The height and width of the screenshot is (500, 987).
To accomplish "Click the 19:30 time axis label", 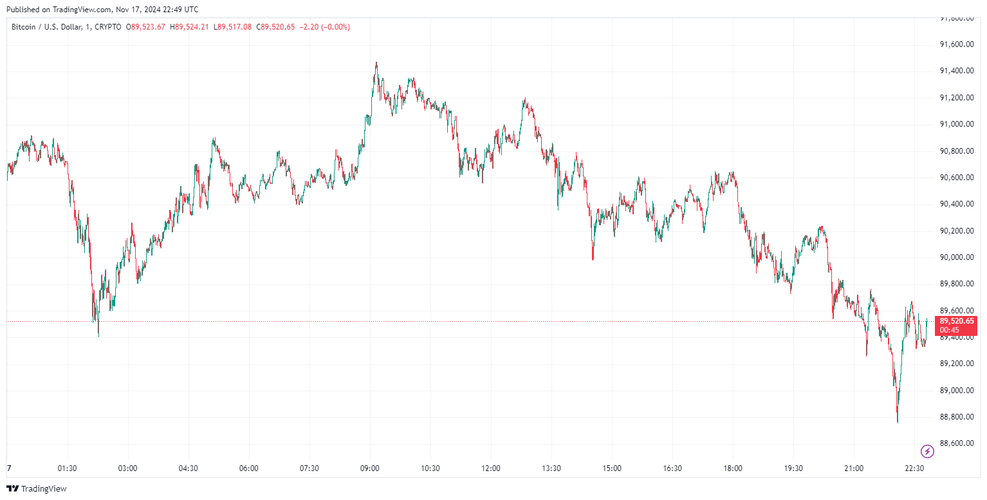I will [793, 468].
